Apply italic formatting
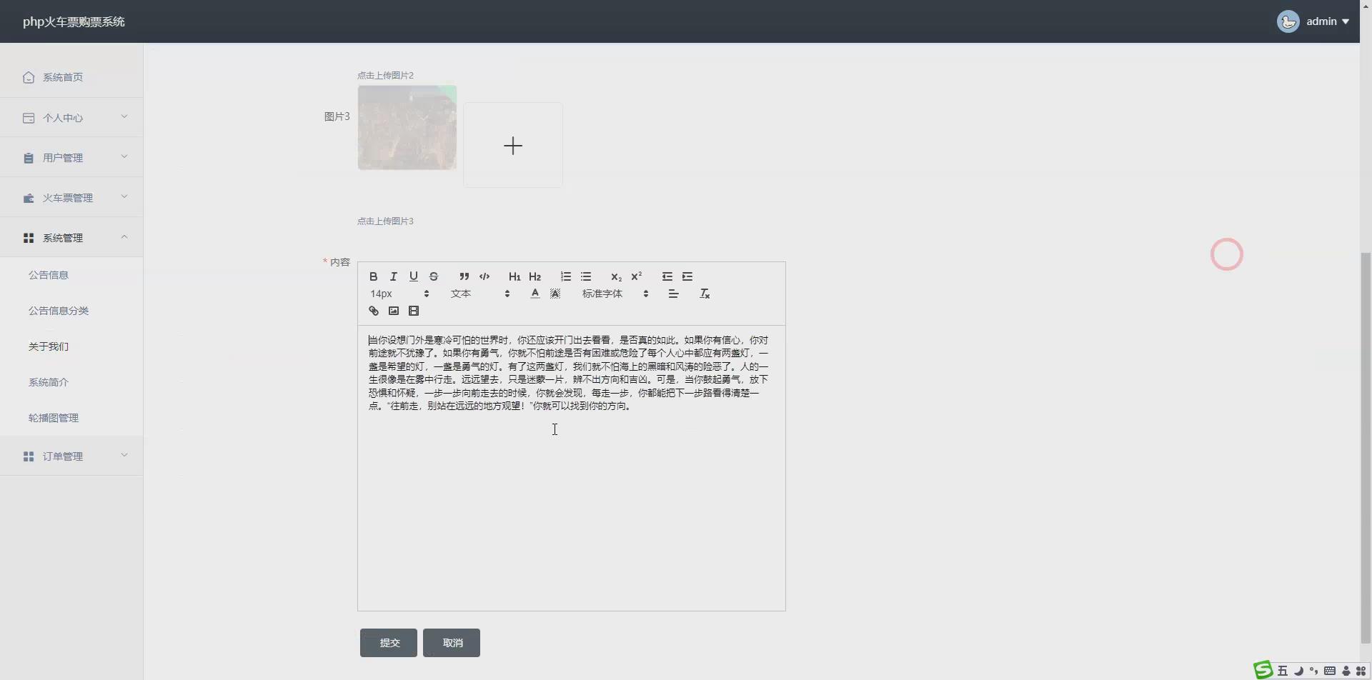 pos(393,276)
